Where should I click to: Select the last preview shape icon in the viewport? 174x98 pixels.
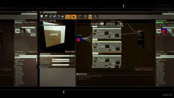74,51
